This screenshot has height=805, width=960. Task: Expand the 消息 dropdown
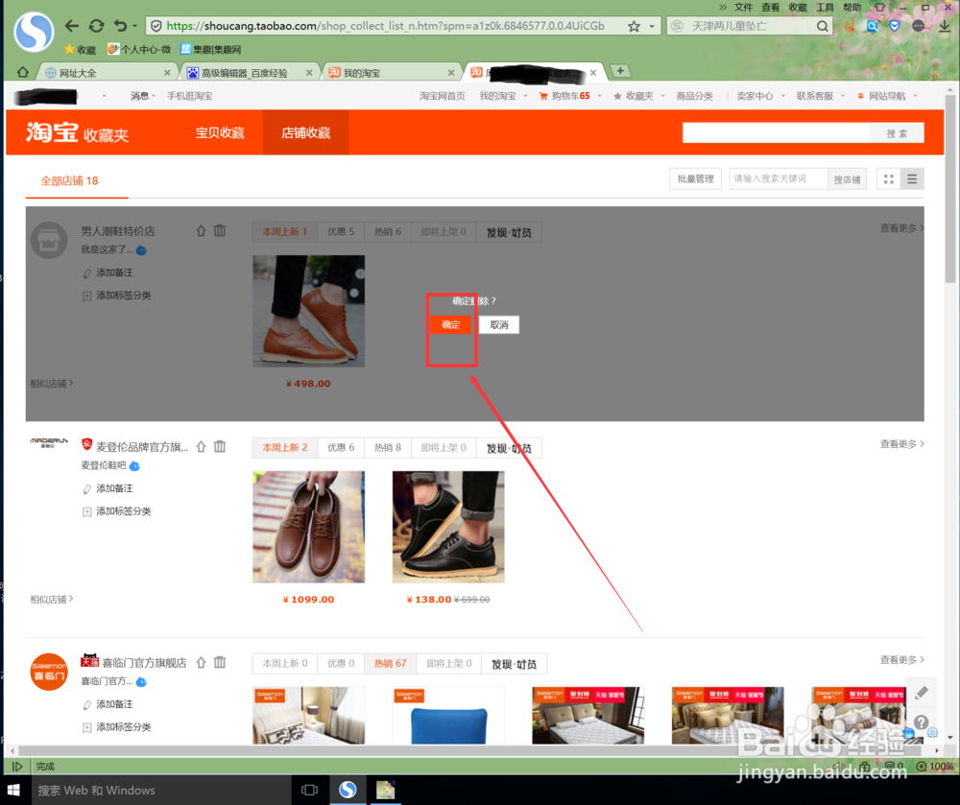[x=143, y=96]
